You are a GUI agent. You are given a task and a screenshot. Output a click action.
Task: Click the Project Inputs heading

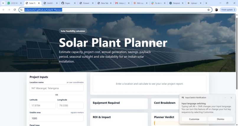(39, 77)
